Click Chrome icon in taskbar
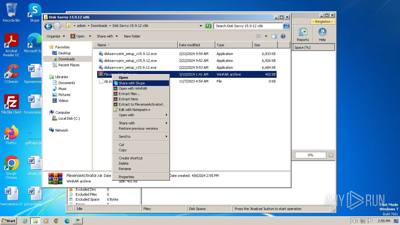Viewport: 400px width, 225px height. (x=56, y=221)
